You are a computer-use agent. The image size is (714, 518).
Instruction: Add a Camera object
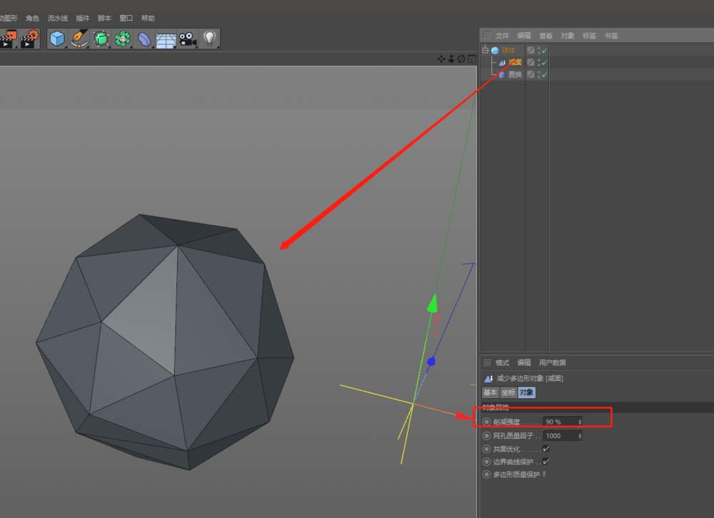pos(187,39)
